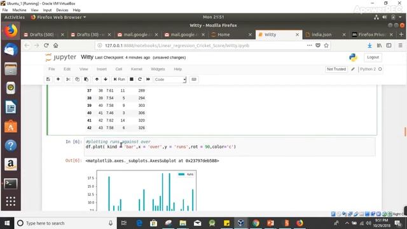Click the Jupyter logo link

coord(61,57)
